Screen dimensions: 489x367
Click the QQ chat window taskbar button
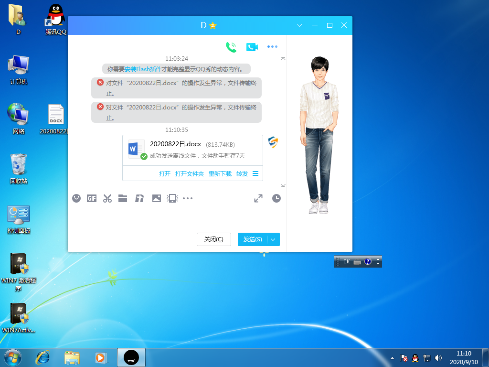point(131,357)
